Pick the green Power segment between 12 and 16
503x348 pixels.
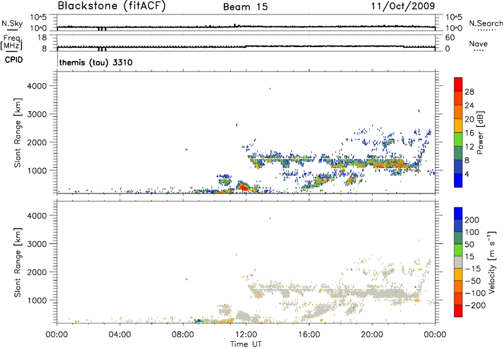tap(458, 139)
